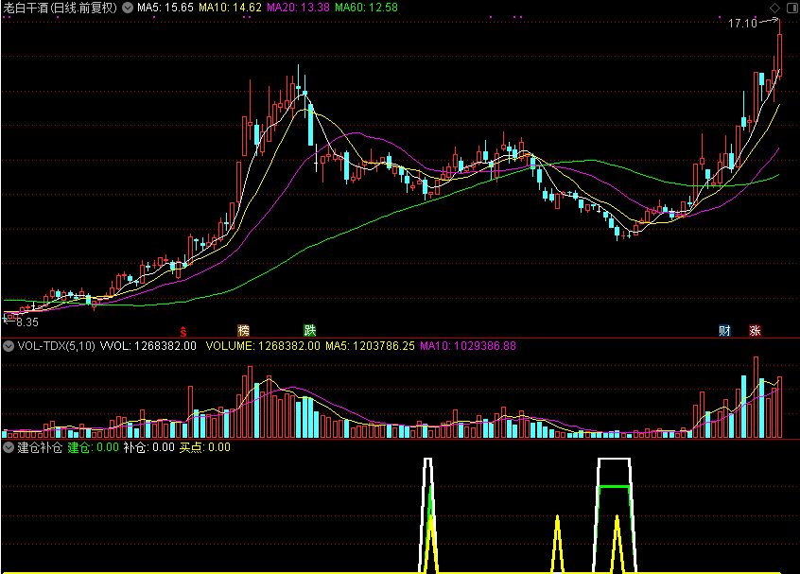Click the 8.35 low price label

coord(27,322)
